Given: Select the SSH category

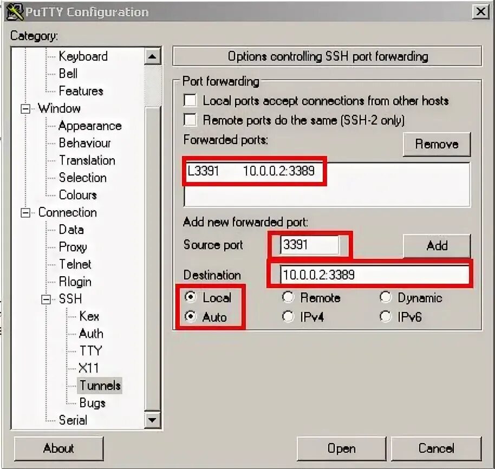Looking at the screenshot, I should [70, 299].
